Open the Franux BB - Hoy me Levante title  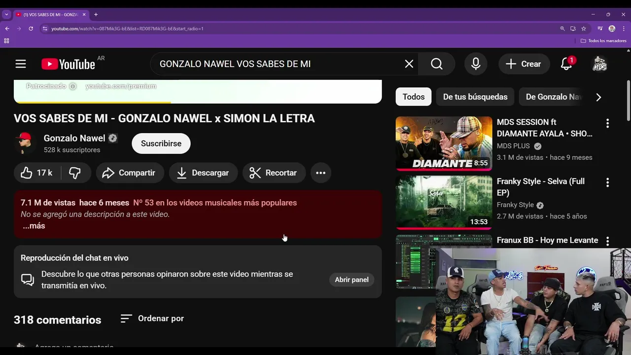click(547, 240)
